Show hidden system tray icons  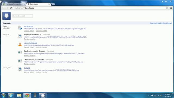149,96
